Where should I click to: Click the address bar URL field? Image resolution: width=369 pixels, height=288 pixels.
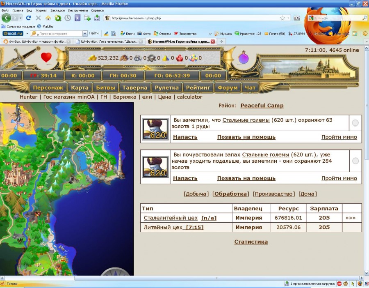pos(195,18)
